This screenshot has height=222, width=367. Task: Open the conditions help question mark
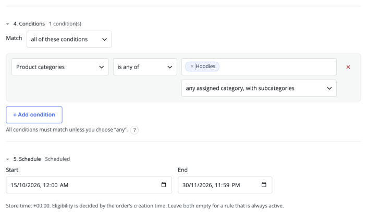134,130
